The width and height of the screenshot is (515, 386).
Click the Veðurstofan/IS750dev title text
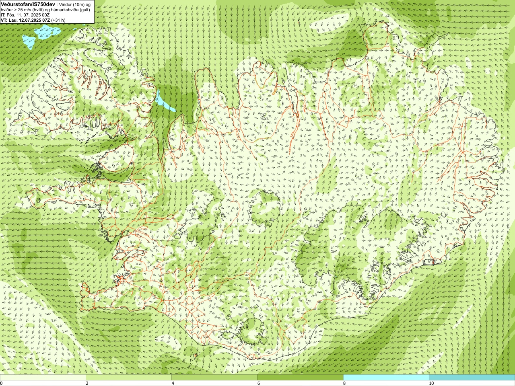[x=28, y=4]
